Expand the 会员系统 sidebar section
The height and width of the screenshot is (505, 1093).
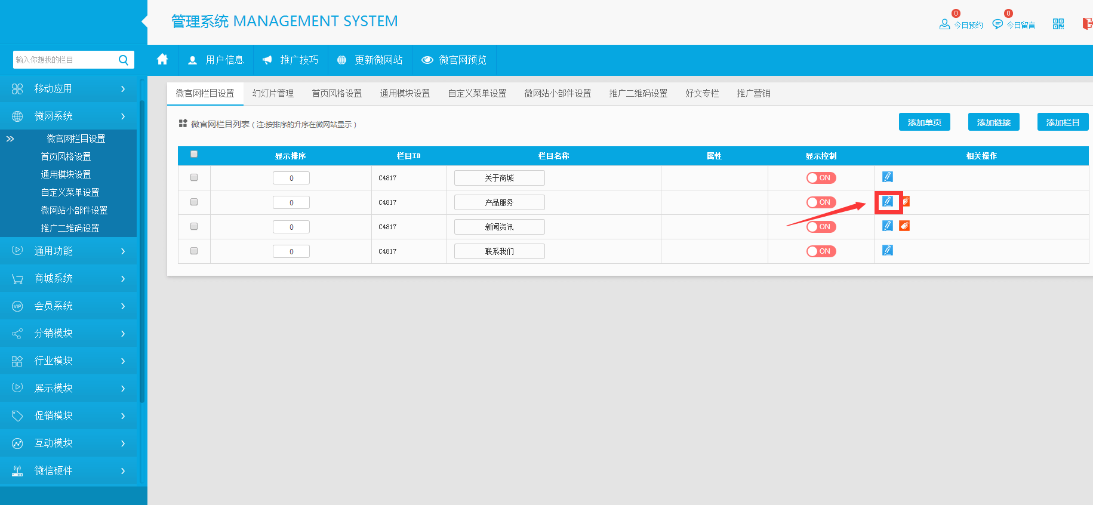click(69, 306)
